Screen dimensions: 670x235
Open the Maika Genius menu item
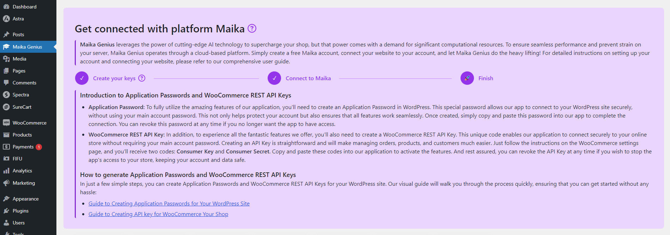[x=28, y=47]
